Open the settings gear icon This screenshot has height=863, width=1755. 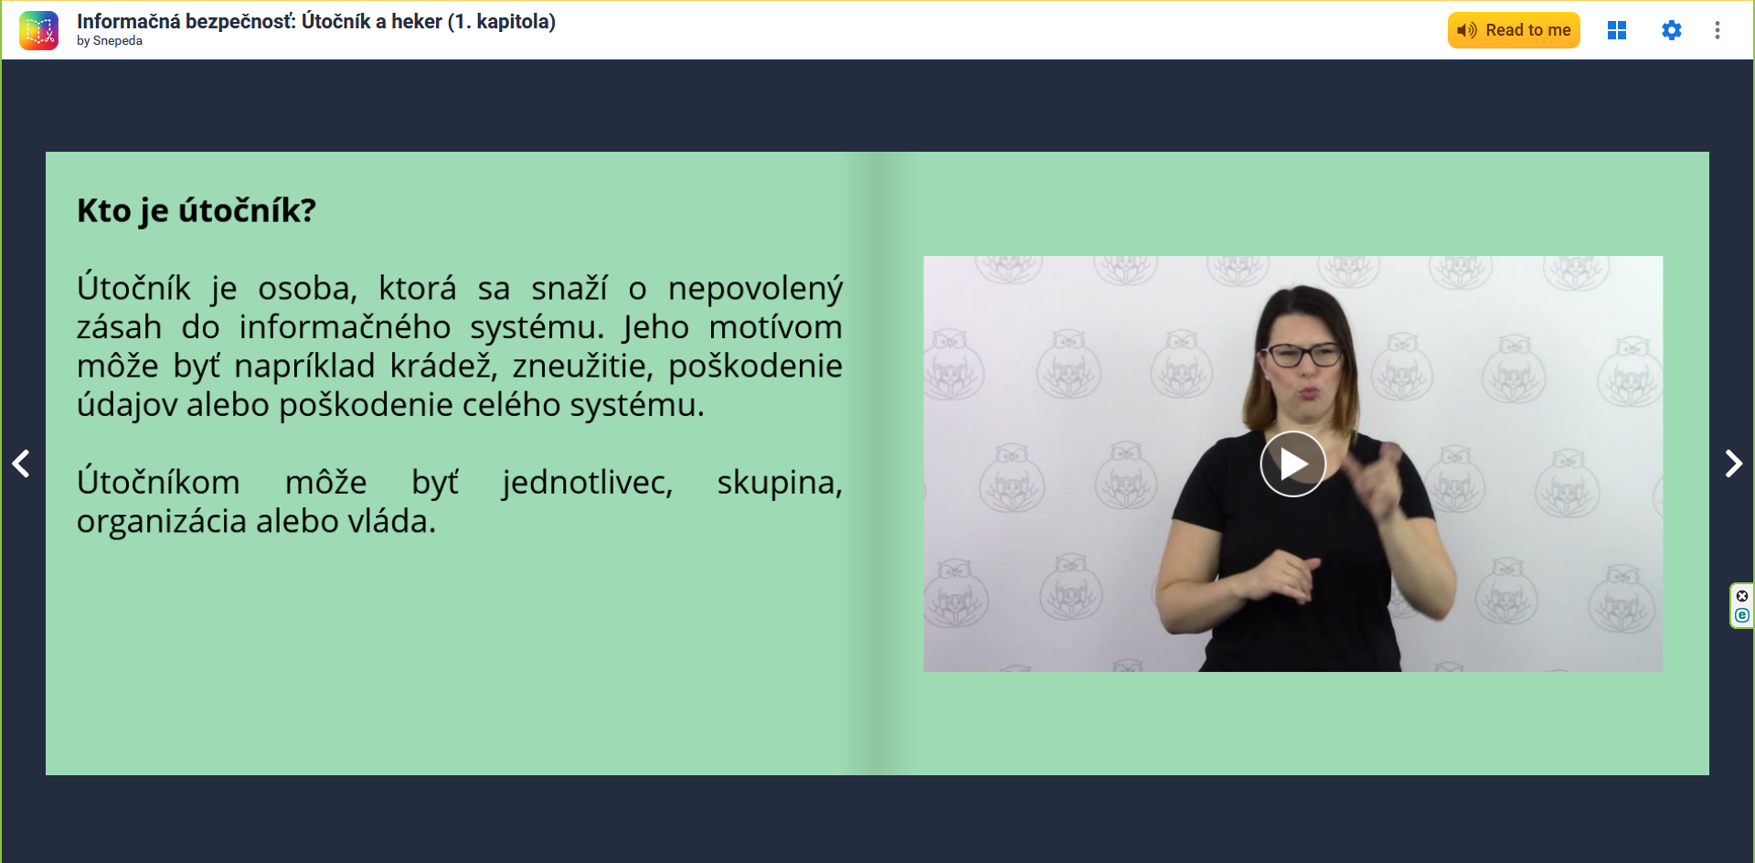[1672, 30]
